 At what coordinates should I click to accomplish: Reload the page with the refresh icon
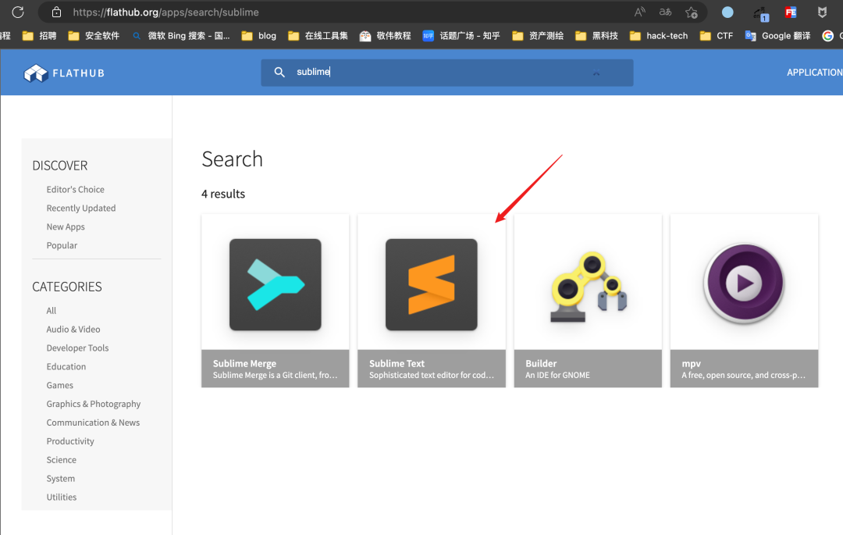[18, 12]
